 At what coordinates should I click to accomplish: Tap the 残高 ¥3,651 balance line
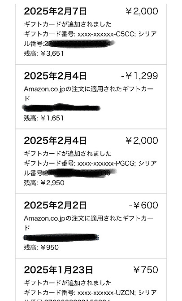coord(43,53)
